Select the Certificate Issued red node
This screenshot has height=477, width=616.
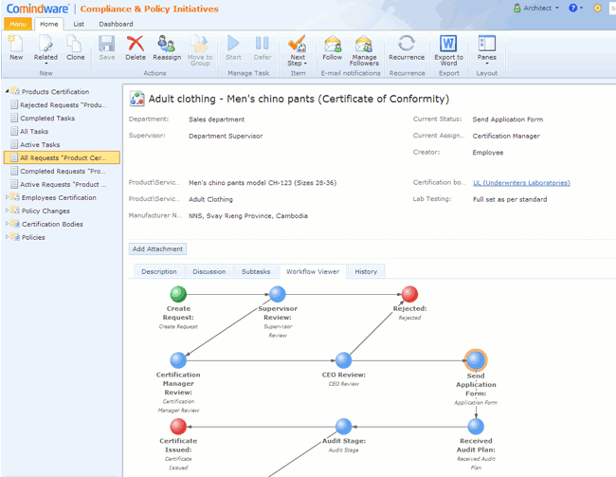pos(178,427)
